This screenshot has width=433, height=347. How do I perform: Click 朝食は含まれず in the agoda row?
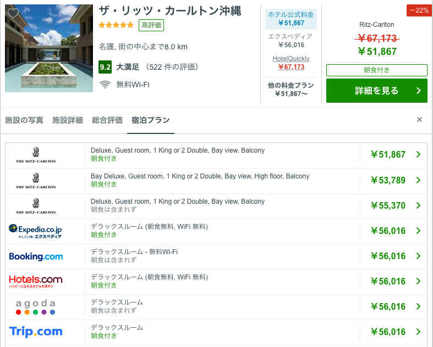point(114,311)
